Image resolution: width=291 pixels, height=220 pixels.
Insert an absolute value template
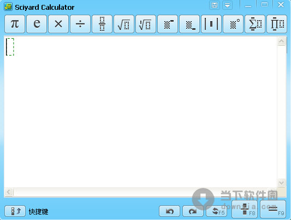tap(211, 24)
